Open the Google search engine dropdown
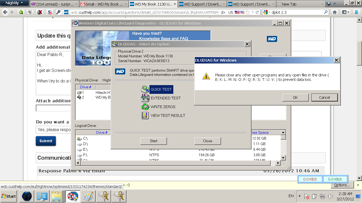Image resolution: width=362 pixels, height=203 pixels. [x=266, y=12]
